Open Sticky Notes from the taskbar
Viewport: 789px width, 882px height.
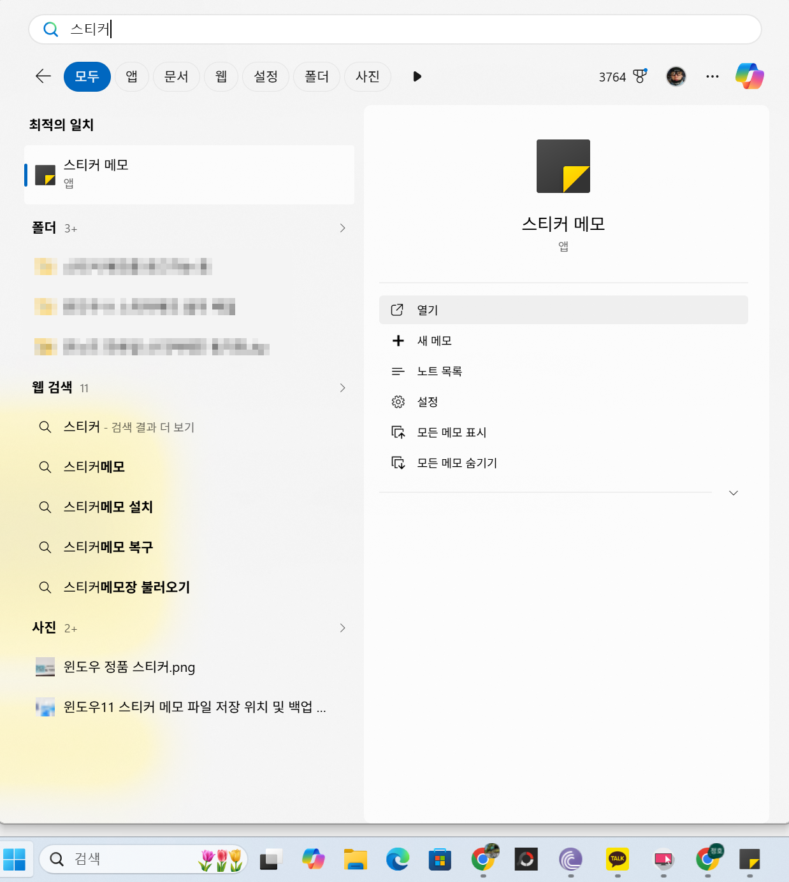point(750,859)
